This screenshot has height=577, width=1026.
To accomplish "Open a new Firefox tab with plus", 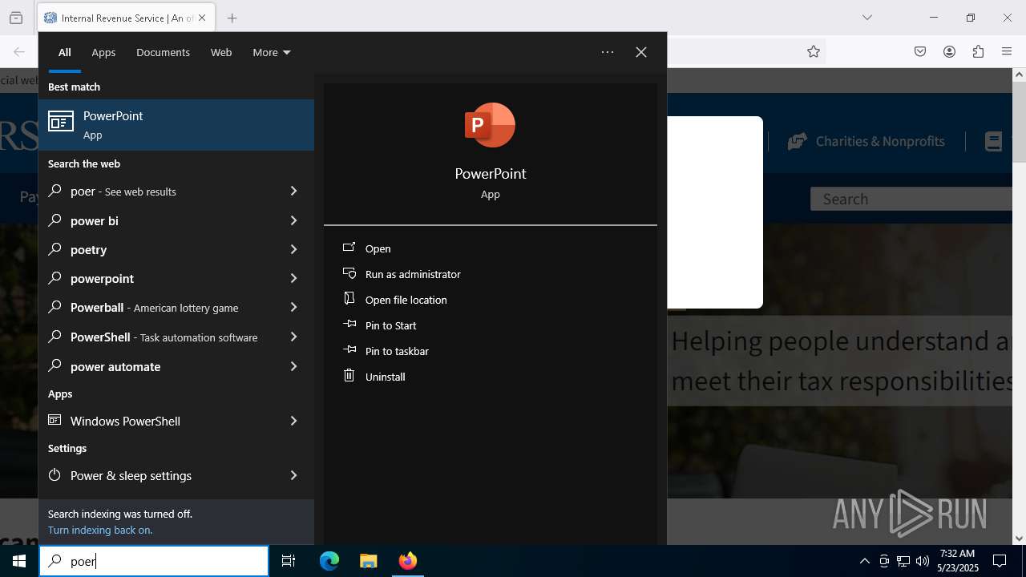I will point(232,18).
